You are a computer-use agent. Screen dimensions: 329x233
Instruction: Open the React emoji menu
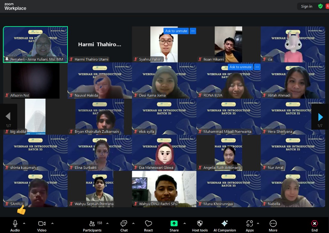pyautogui.click(x=148, y=224)
